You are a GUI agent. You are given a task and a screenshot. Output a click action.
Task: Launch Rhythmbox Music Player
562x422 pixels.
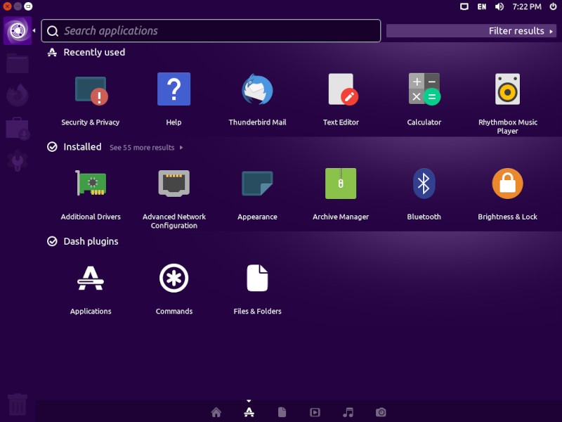[507, 89]
